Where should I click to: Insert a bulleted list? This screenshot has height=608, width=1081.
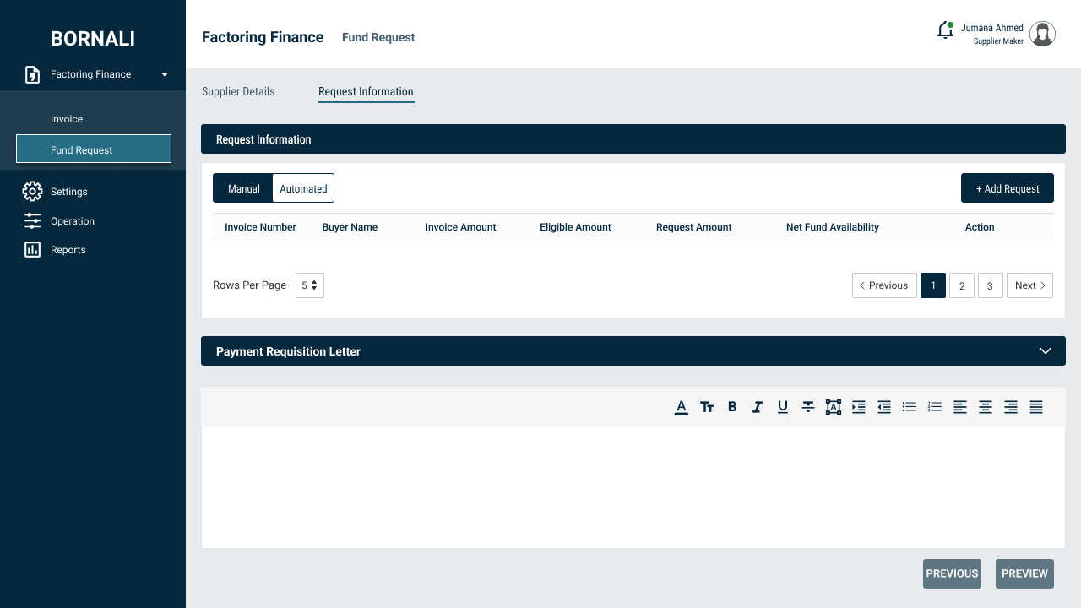click(x=910, y=407)
